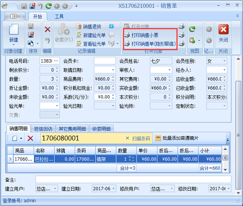
Task: Open dropdown beside new row icon
Action: [21, 138]
